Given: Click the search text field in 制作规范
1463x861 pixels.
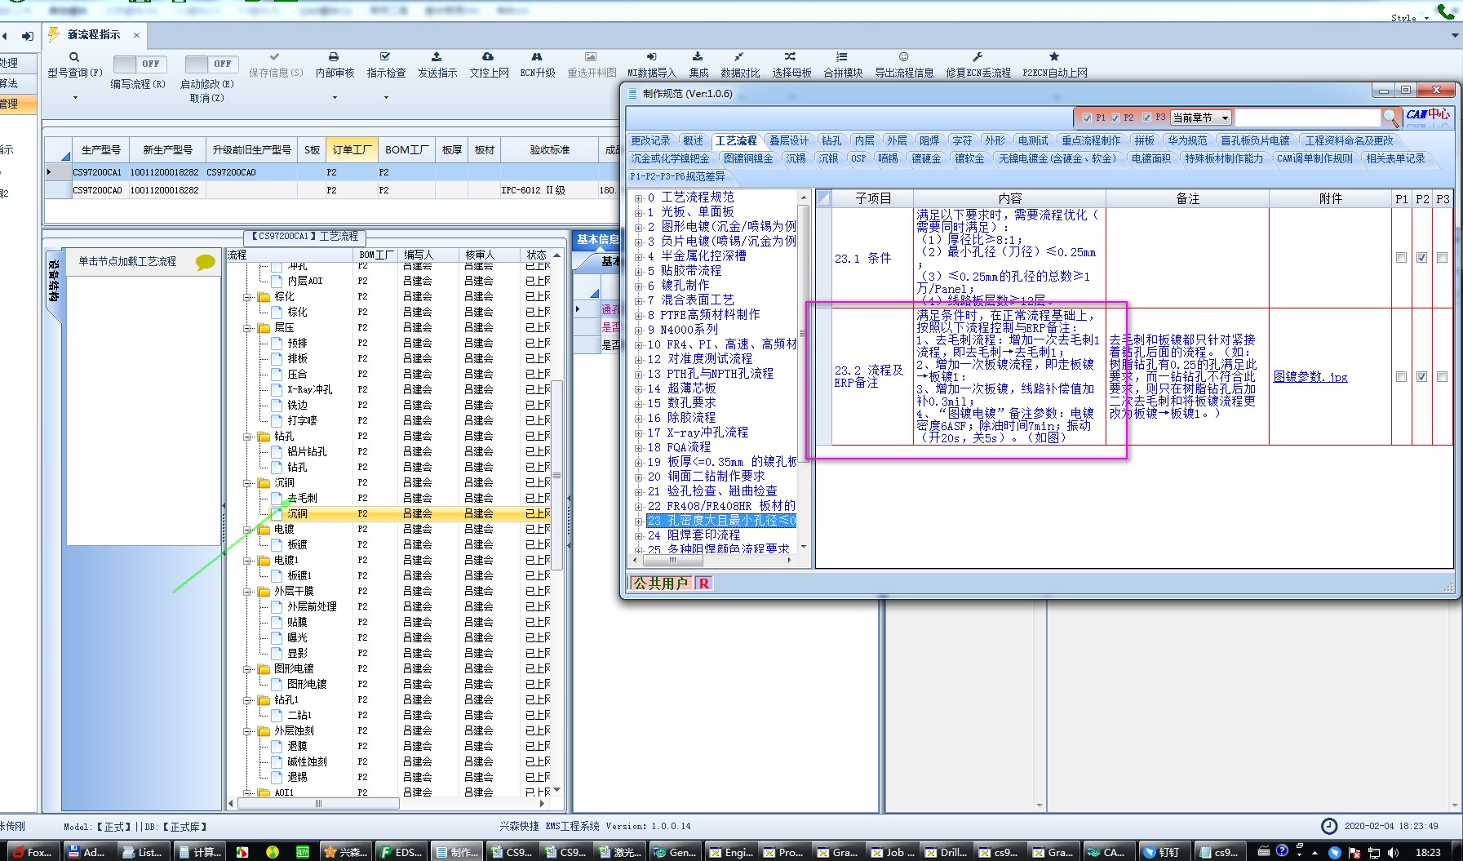Looking at the screenshot, I should pyautogui.click(x=1308, y=118).
